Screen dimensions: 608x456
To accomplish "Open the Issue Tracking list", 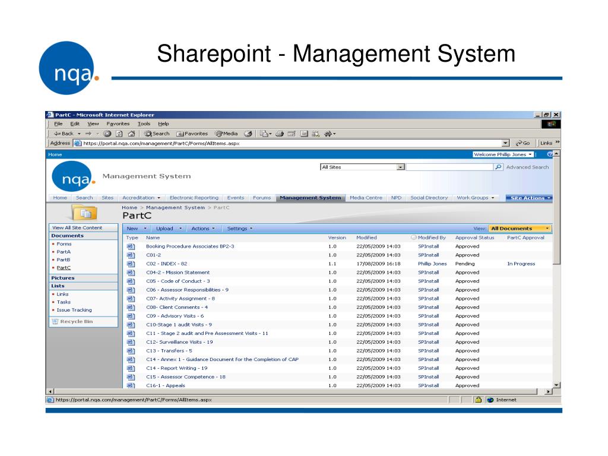I will click(x=74, y=310).
